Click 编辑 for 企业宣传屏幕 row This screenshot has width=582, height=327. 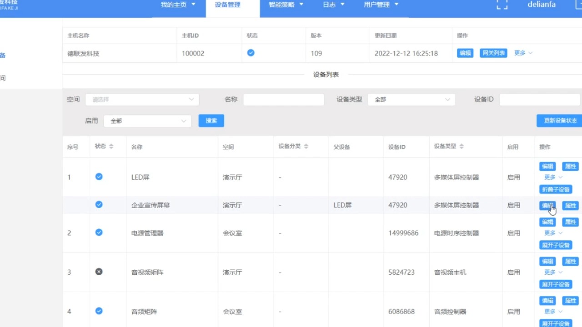tap(547, 206)
